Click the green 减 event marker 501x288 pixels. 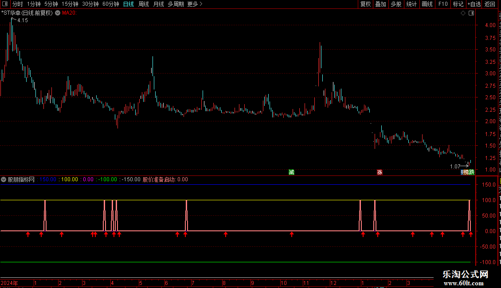click(291, 172)
